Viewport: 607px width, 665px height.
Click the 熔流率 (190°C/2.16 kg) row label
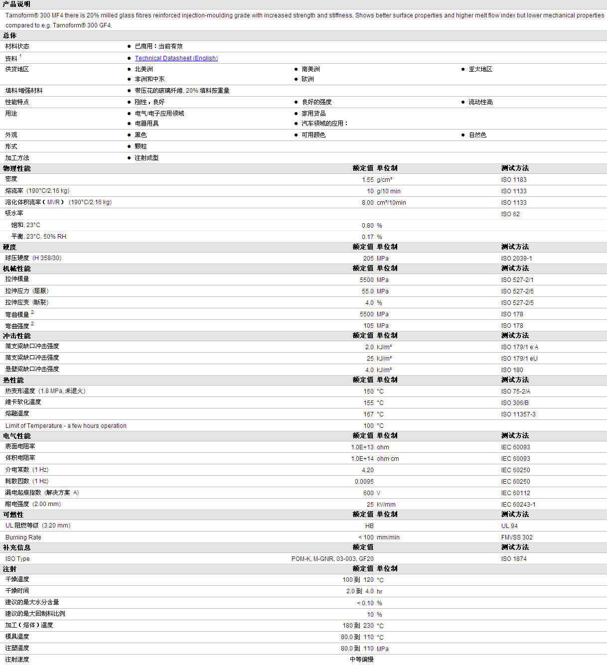(37, 191)
